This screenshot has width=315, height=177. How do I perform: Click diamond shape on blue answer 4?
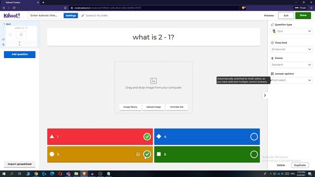click(x=158, y=137)
